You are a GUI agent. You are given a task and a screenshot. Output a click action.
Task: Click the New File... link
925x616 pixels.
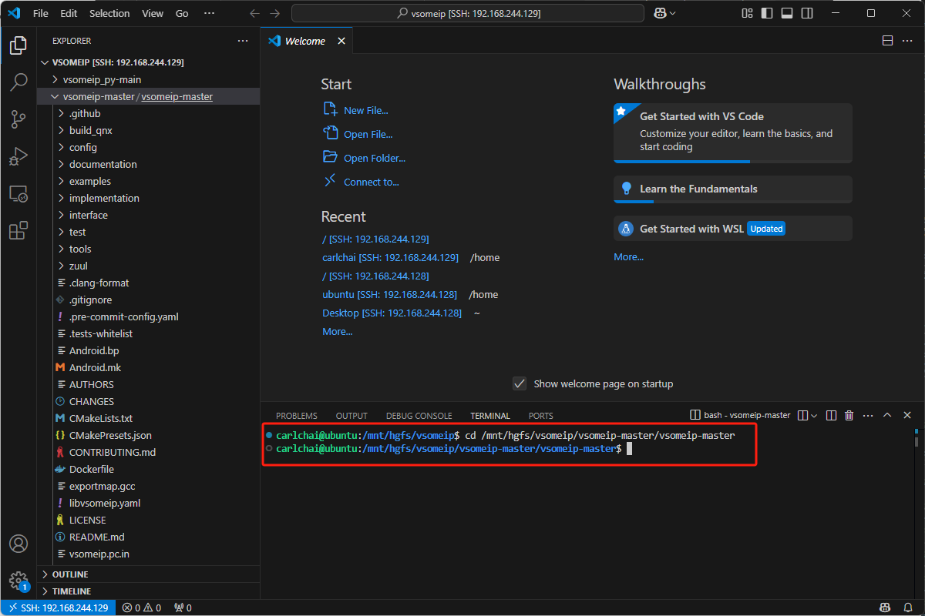tap(366, 110)
